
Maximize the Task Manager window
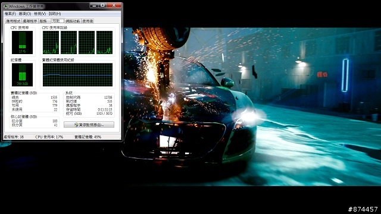click(102, 5)
